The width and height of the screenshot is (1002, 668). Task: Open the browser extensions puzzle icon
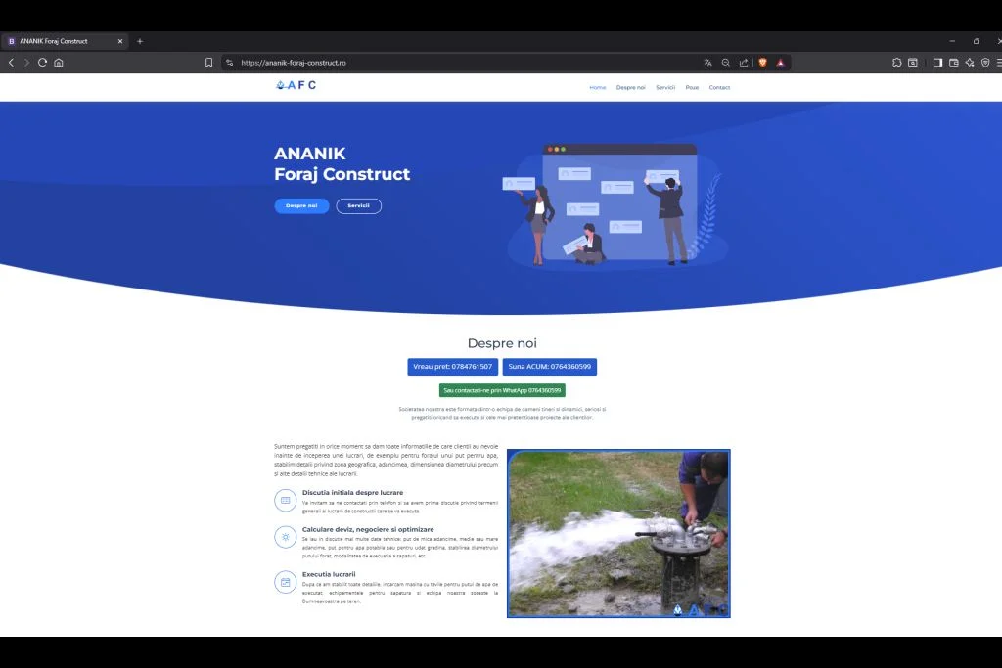pyautogui.click(x=896, y=63)
